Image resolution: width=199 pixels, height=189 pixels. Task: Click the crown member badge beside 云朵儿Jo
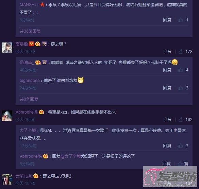(36, 176)
